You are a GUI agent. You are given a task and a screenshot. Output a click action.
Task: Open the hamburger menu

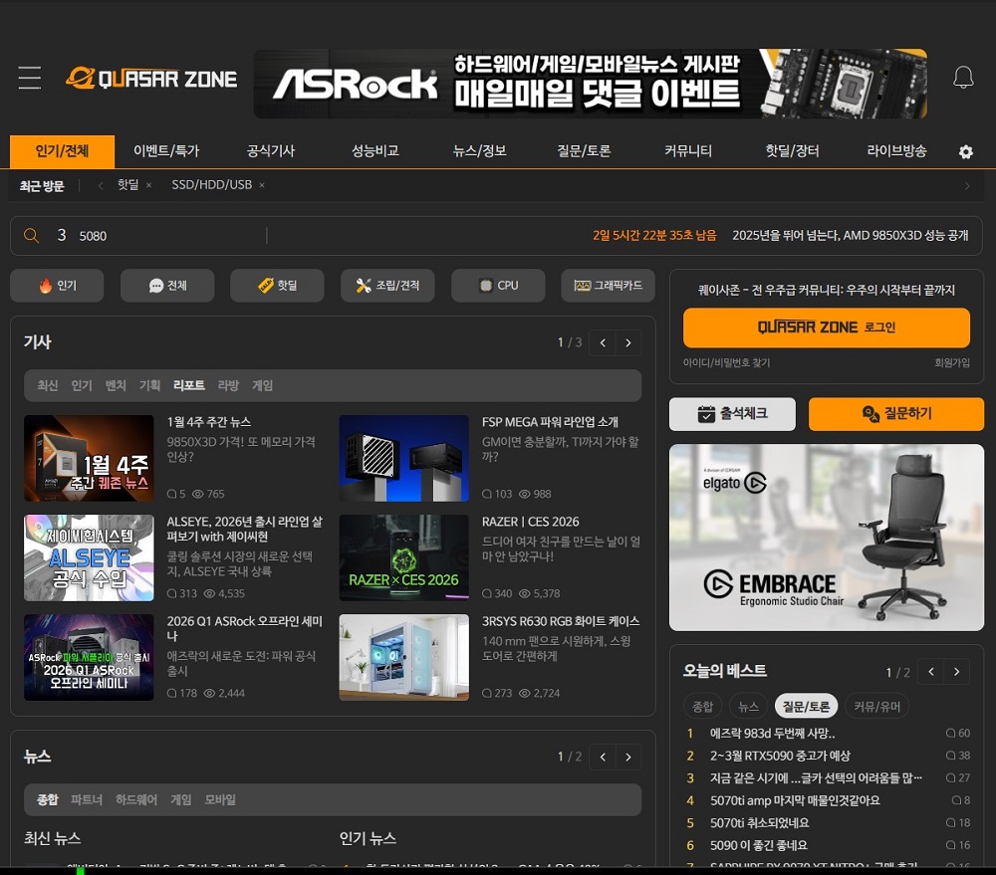tap(30, 79)
